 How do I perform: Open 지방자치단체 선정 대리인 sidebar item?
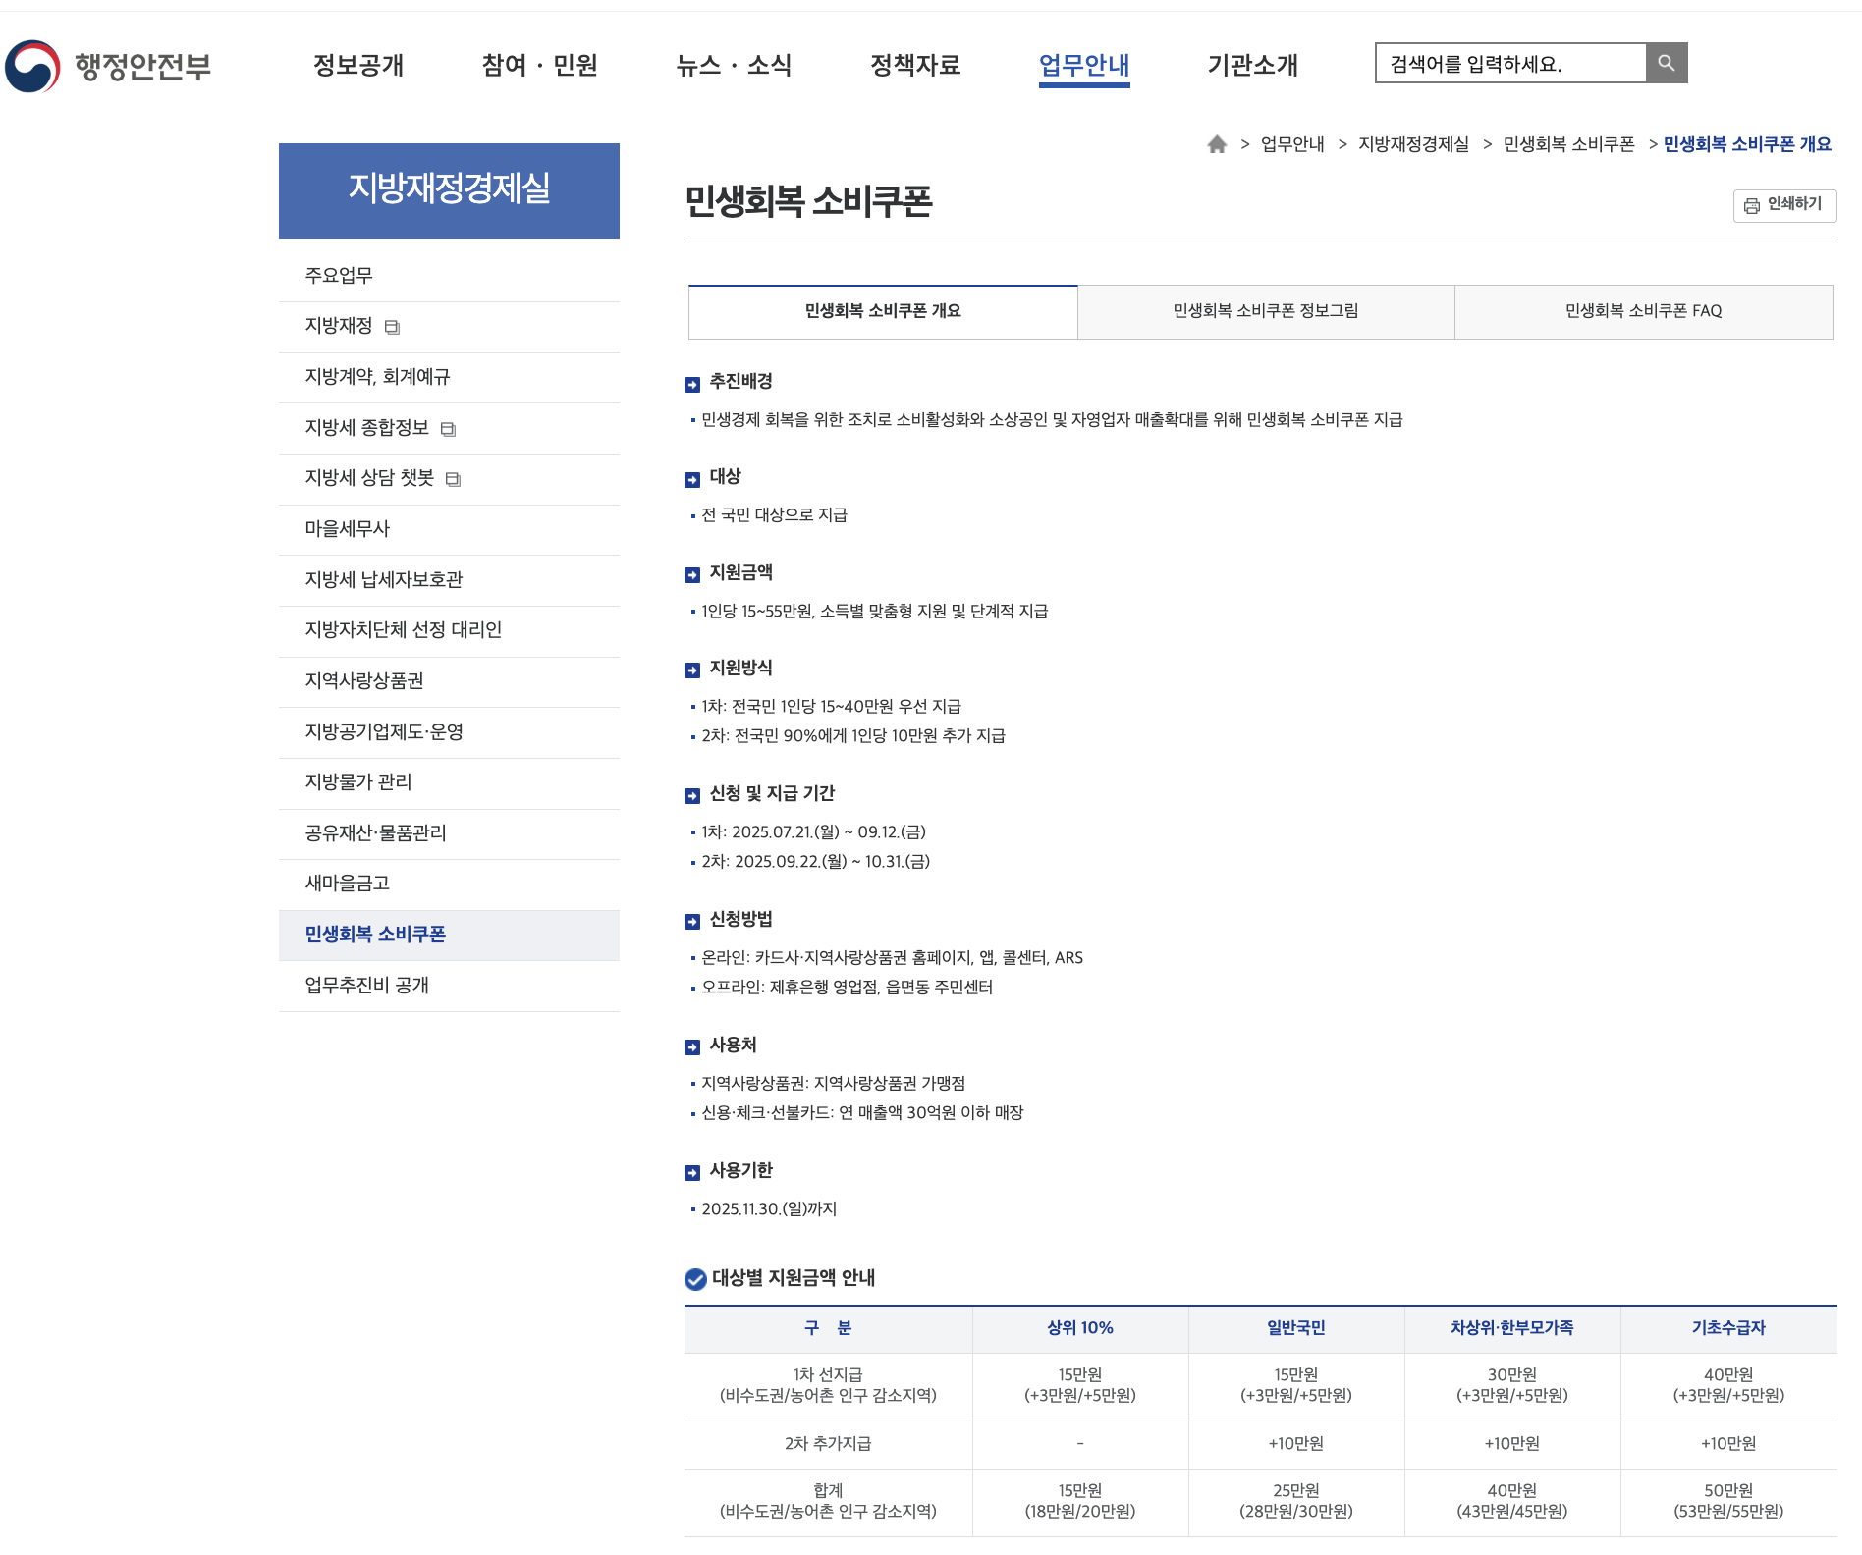[x=449, y=630]
